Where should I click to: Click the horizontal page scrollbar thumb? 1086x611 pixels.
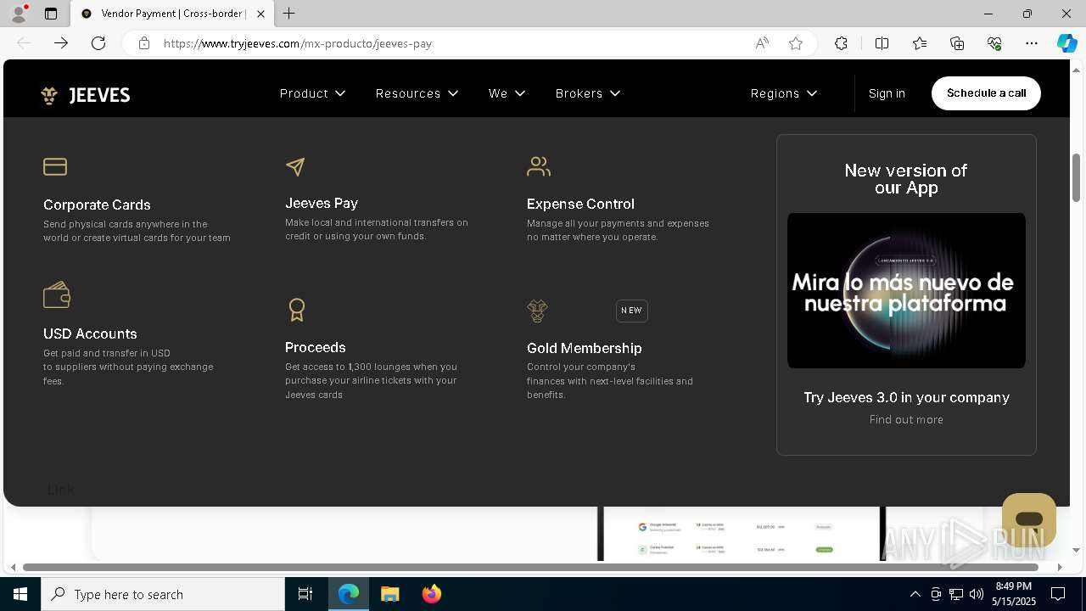point(531,567)
